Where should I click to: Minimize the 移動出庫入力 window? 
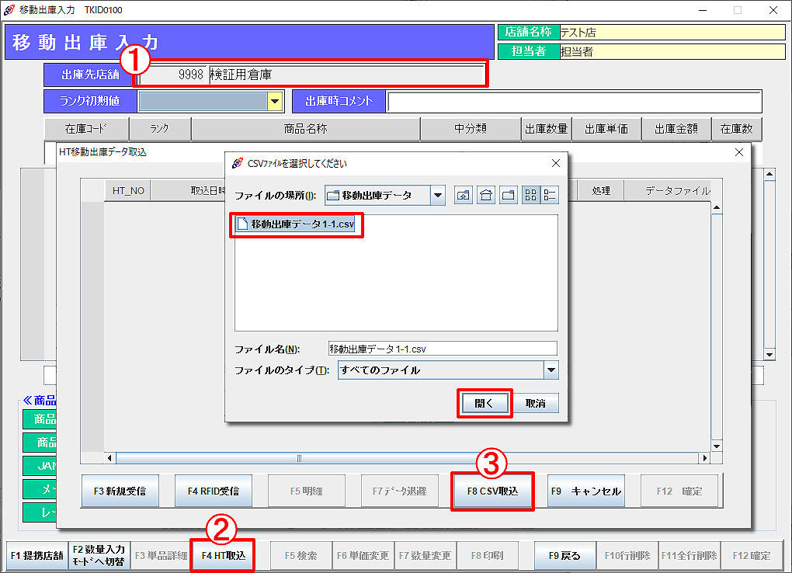(x=703, y=10)
